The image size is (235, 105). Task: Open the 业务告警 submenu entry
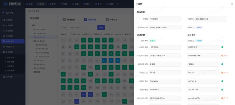[x=11, y=71]
